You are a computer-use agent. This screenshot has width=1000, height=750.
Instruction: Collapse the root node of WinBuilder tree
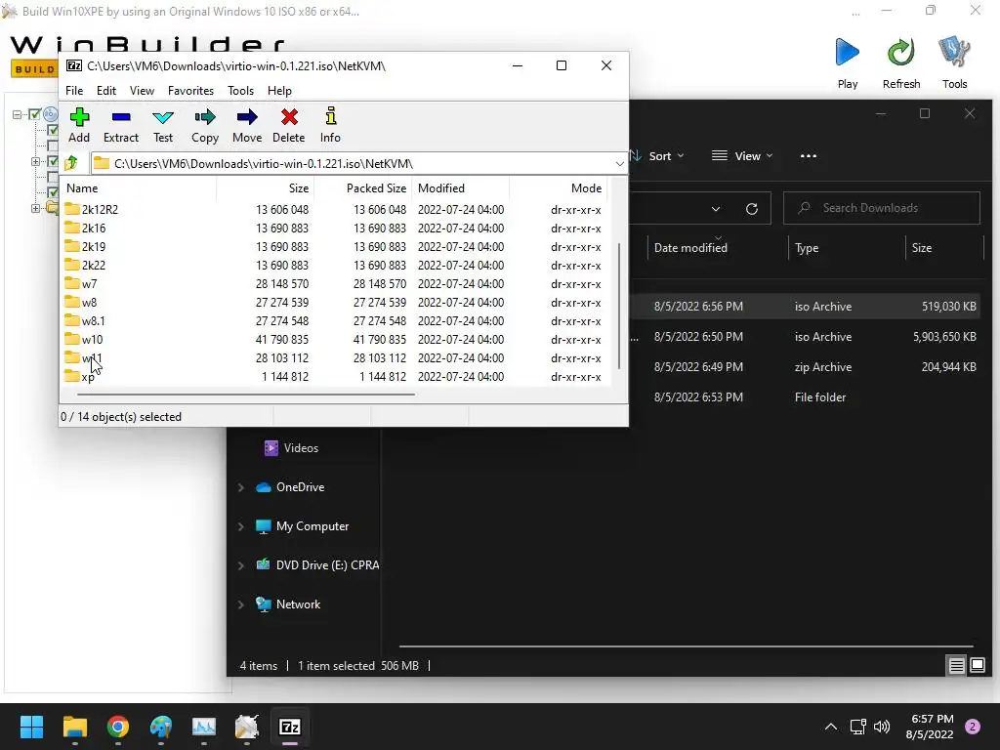18,115
